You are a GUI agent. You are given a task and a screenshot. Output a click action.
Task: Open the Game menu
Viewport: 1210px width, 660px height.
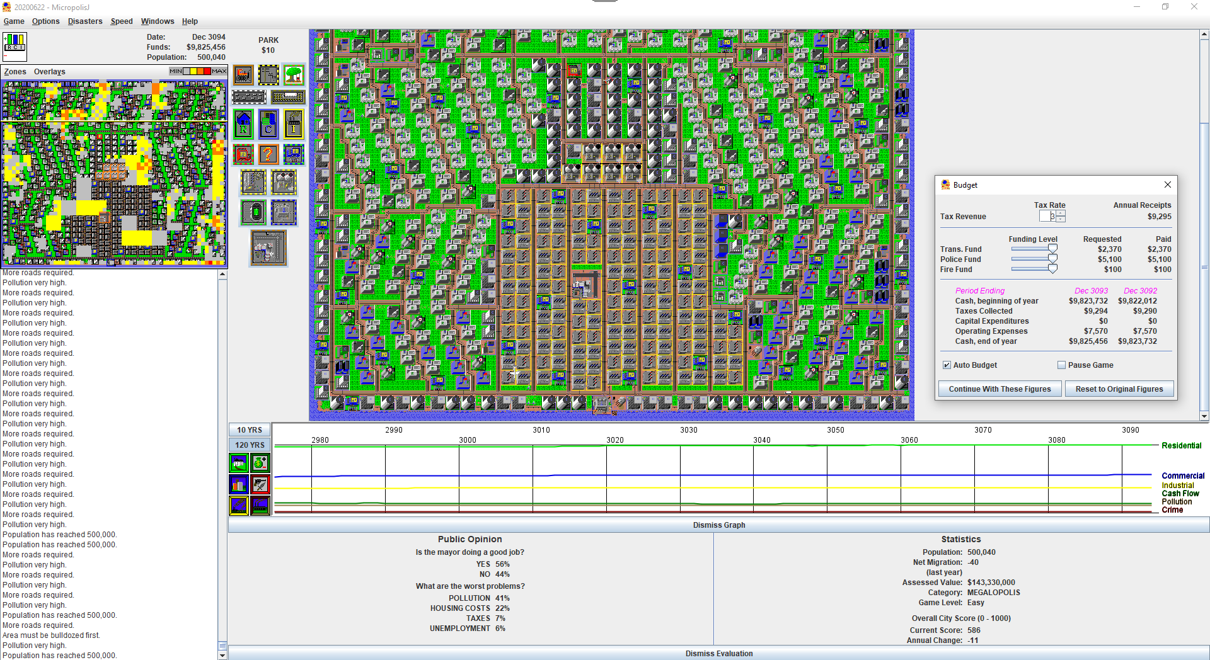(14, 21)
